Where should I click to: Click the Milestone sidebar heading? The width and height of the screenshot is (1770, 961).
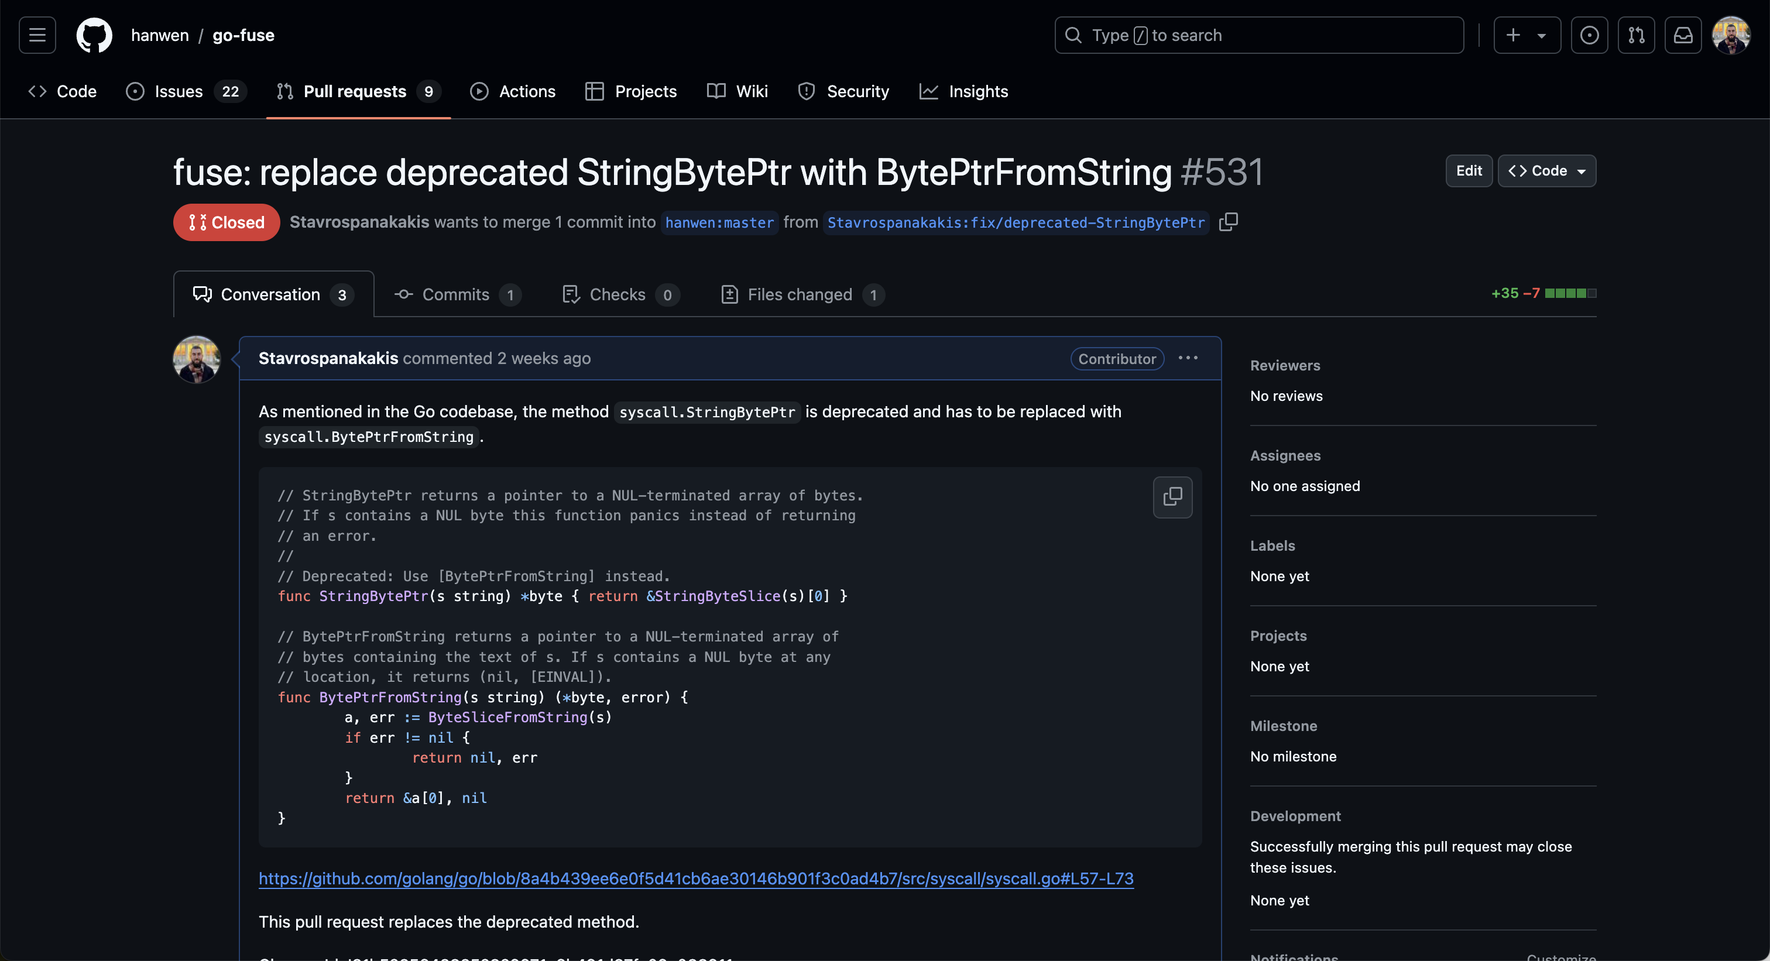point(1283,726)
